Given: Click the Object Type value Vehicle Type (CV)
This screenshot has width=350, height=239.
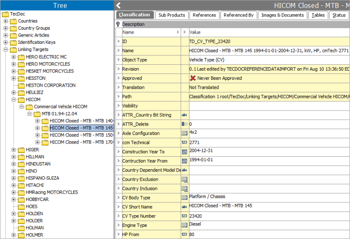Looking at the screenshot, I should pos(207,60).
